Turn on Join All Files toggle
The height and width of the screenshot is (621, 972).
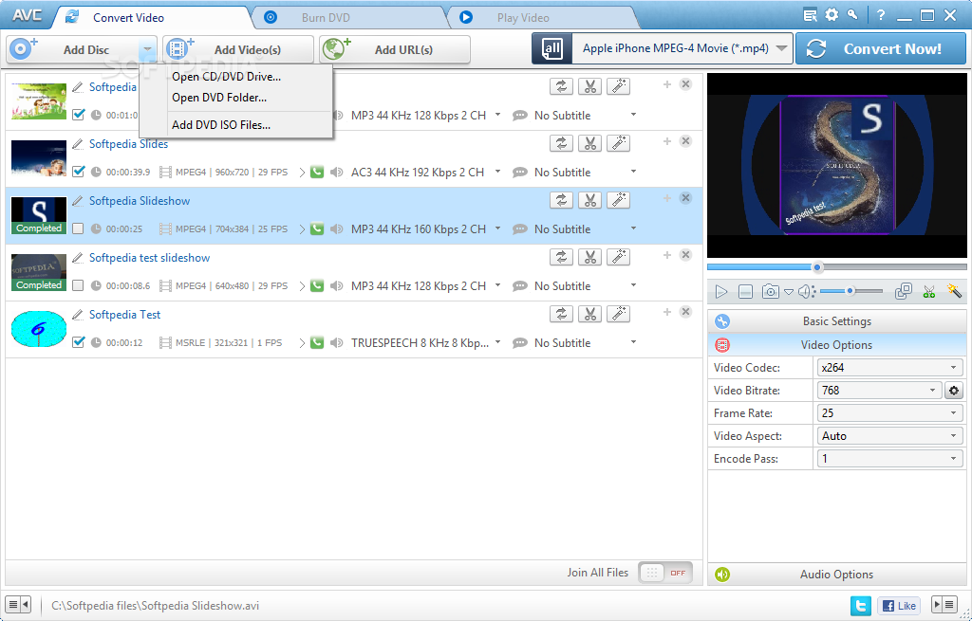pyautogui.click(x=665, y=573)
